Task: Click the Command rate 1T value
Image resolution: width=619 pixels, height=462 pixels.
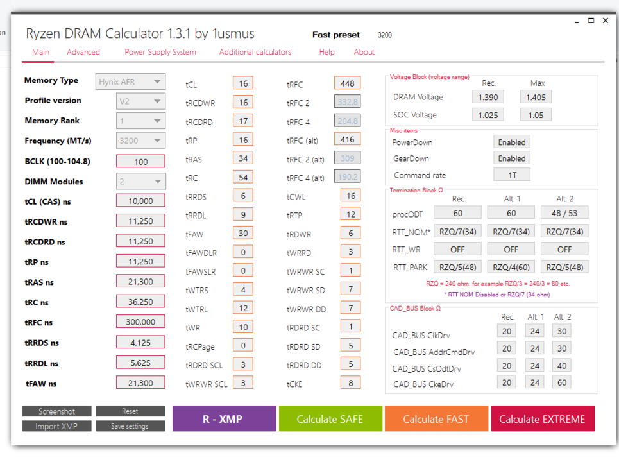Action: [x=512, y=175]
